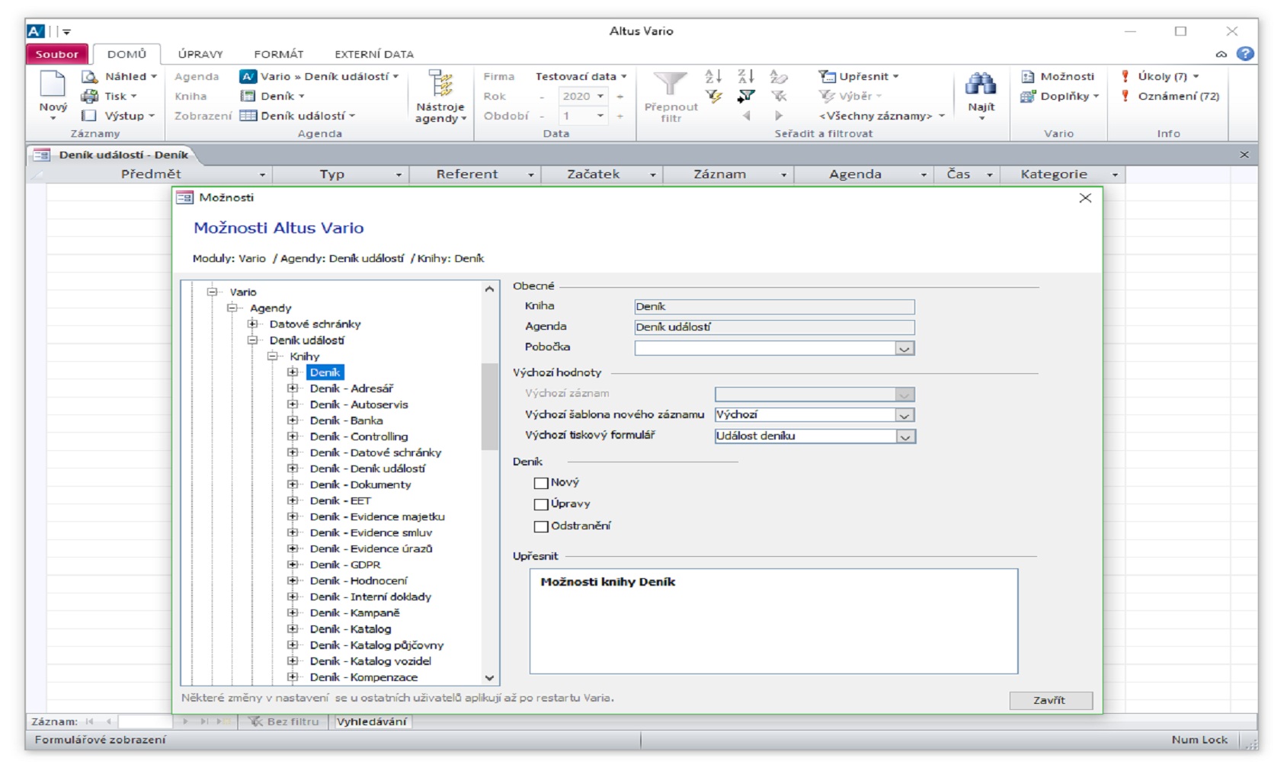Click the Kniha field in Obecné
Viewport: 1287px width, 777px height.
point(774,307)
